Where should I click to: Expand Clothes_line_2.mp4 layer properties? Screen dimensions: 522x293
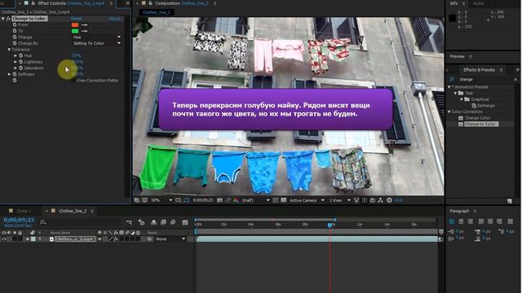click(x=28, y=238)
